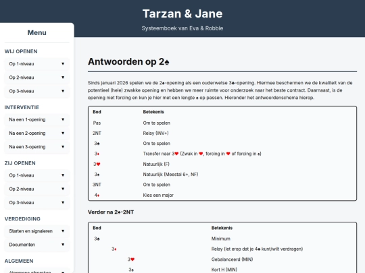The image size is (365, 273).
Task: Expand the 'Na een 1-opening' menu
Action: pos(36,119)
